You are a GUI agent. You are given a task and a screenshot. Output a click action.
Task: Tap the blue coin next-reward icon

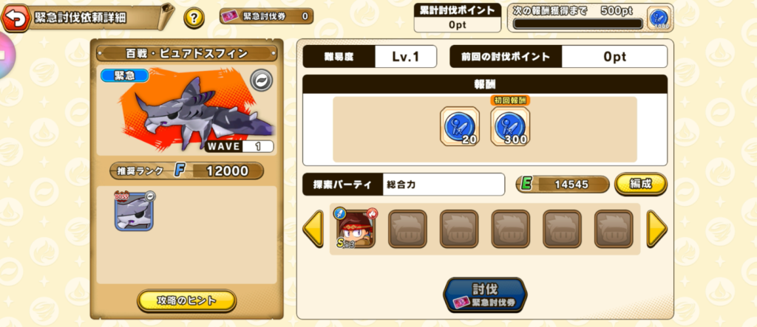tap(659, 18)
